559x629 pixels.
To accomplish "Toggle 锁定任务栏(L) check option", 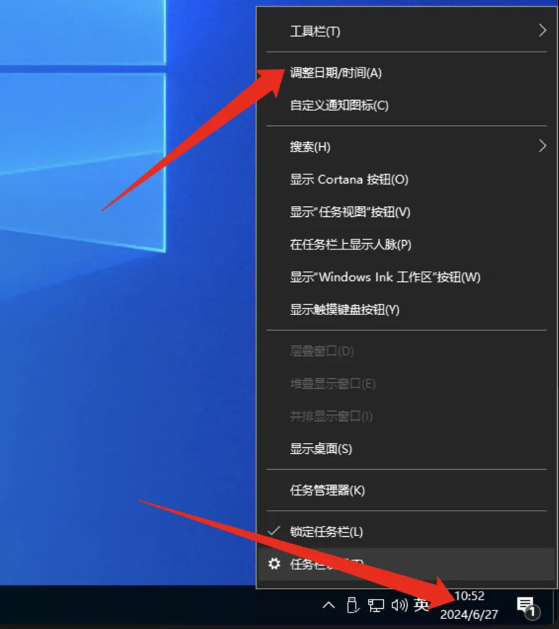I will [x=407, y=531].
